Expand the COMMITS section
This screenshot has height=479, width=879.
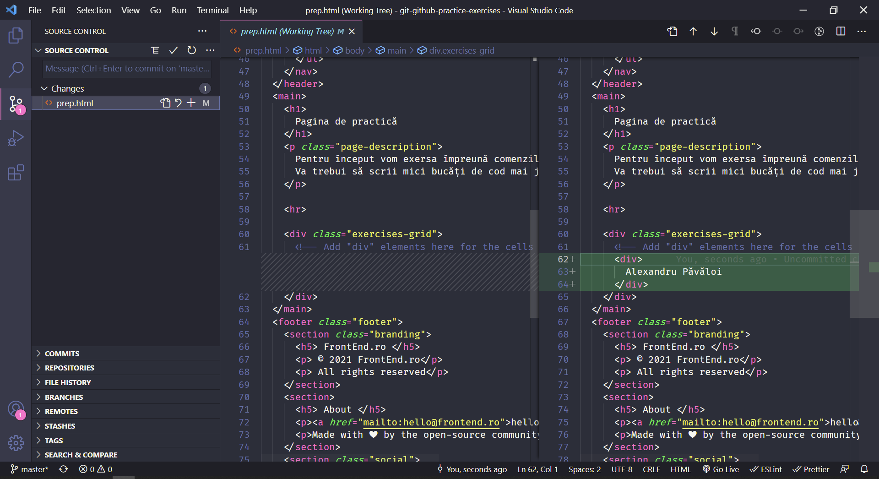62,354
